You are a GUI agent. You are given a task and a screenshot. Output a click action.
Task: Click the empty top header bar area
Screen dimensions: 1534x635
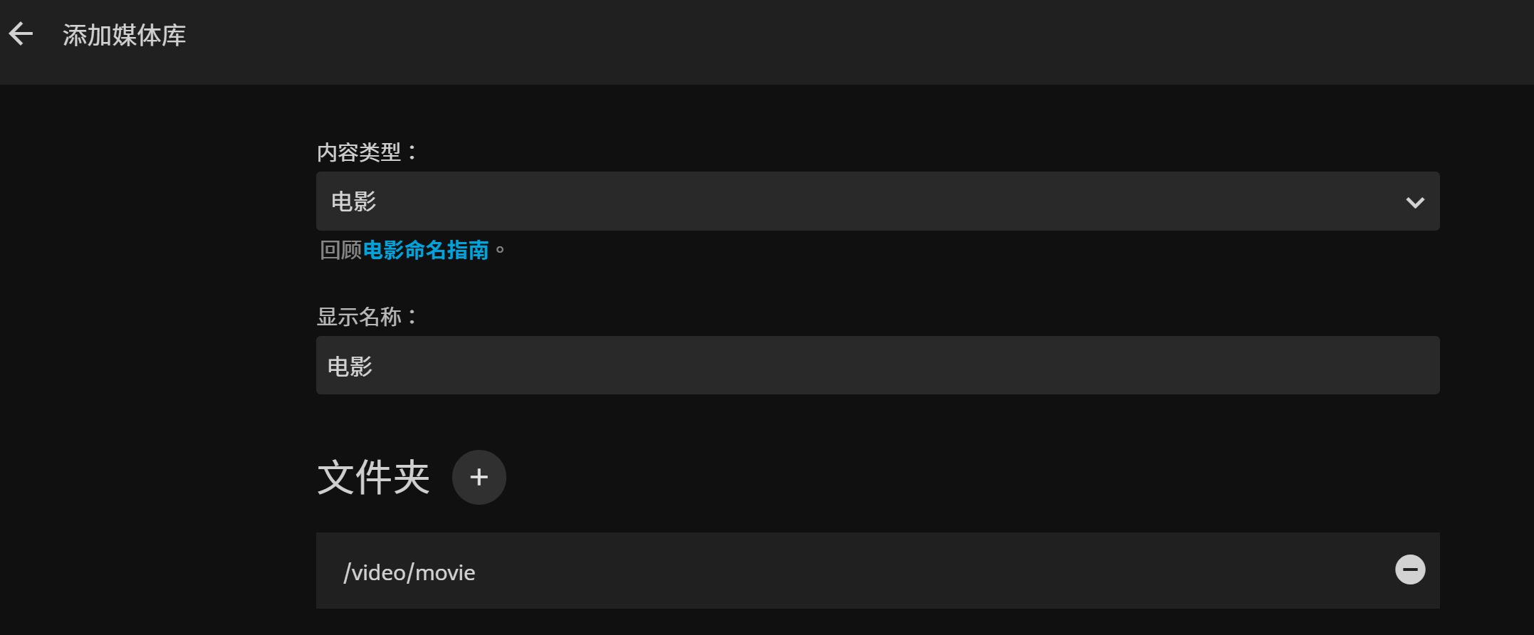tap(855, 42)
